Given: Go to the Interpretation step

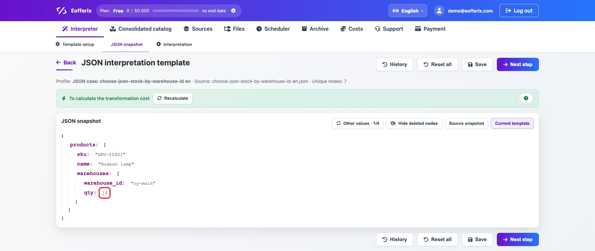Looking at the screenshot, I should click(174, 44).
